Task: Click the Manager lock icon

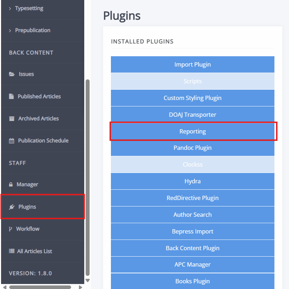Action: click(x=11, y=184)
